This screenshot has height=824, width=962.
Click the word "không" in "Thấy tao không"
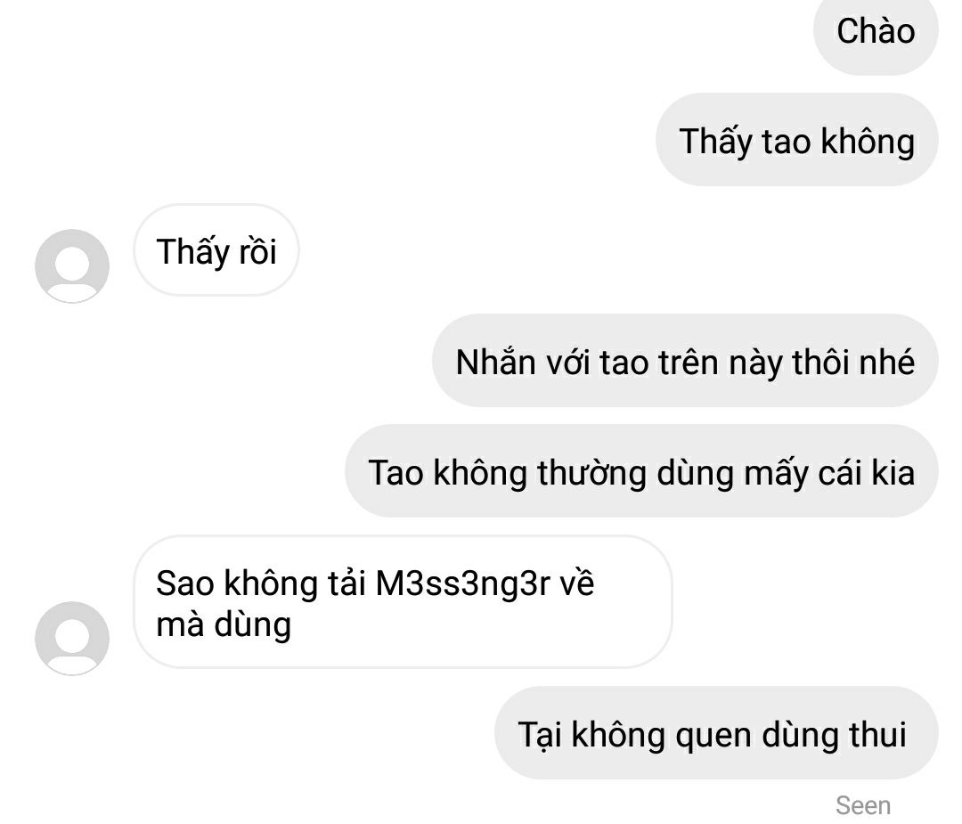click(x=868, y=142)
